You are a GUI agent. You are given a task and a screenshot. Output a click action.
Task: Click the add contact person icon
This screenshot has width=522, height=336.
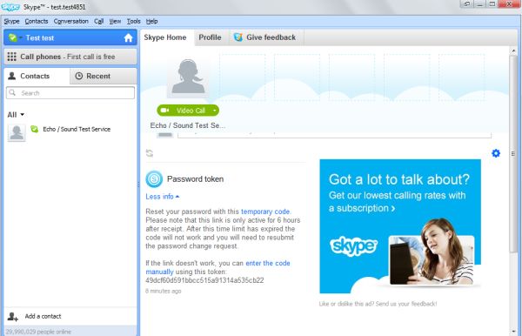(13, 316)
